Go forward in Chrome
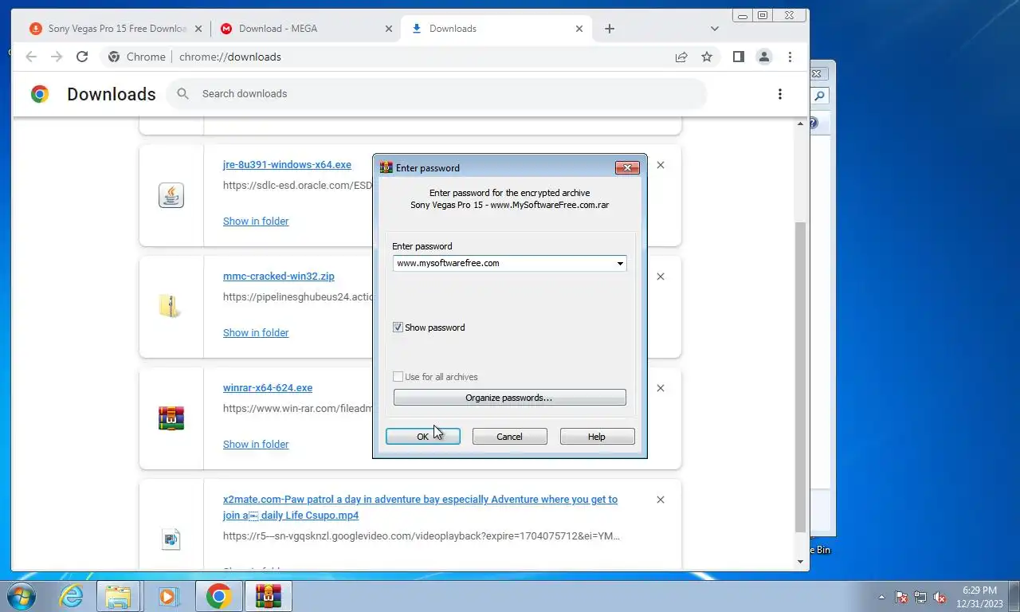The height and width of the screenshot is (612, 1020). pyautogui.click(x=57, y=57)
